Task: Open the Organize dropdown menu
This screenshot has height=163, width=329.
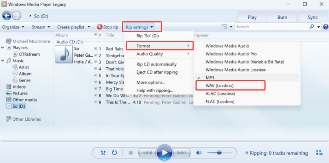Action: coord(13,27)
